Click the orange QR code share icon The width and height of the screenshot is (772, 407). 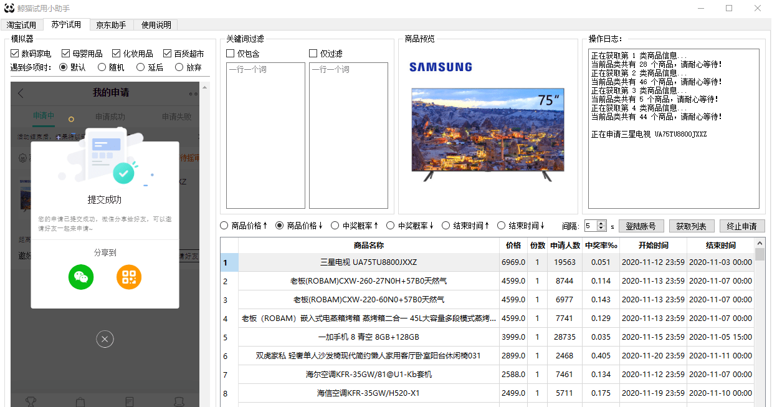(x=129, y=277)
